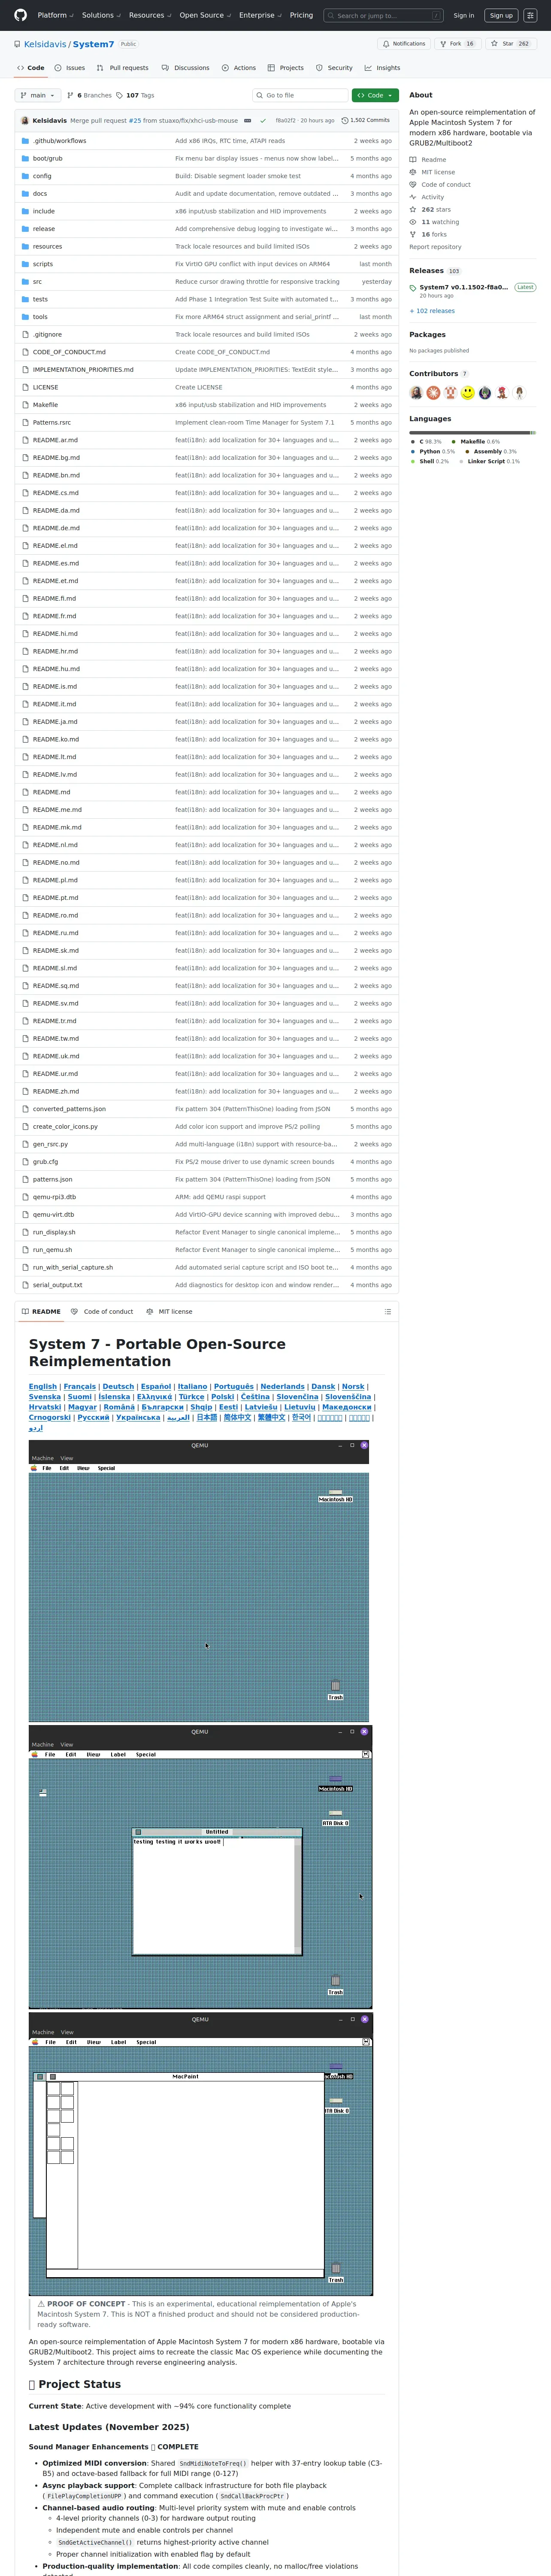
Task: Open the Platform dropdown menu
Action: pos(55,15)
